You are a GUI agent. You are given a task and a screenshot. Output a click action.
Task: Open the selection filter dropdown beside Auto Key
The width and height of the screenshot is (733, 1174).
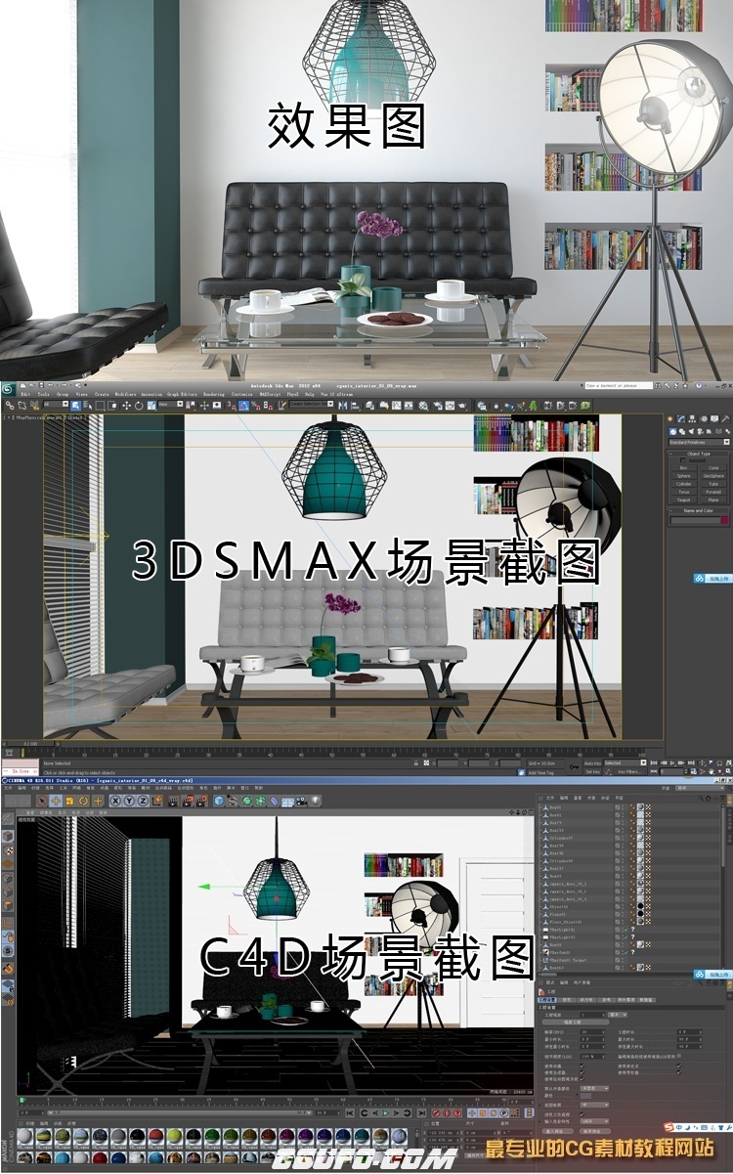click(x=624, y=762)
